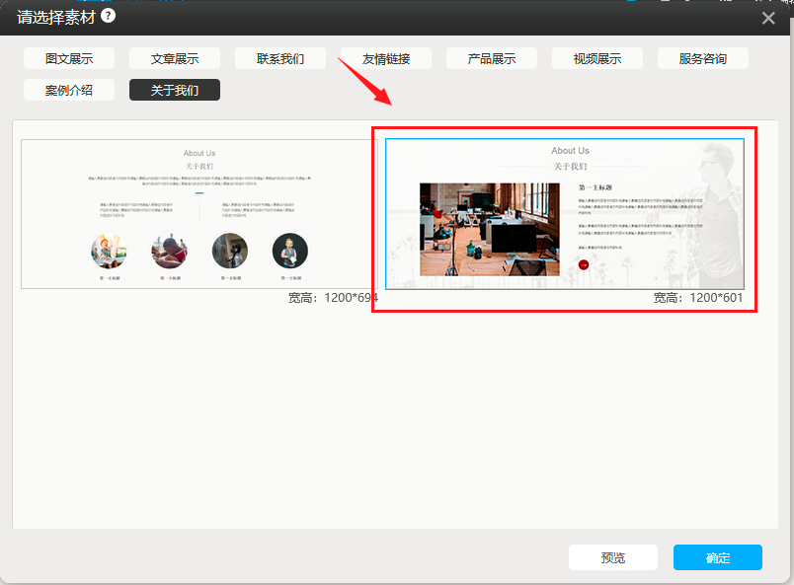
Task: Click the help question mark icon
Action: [109, 16]
